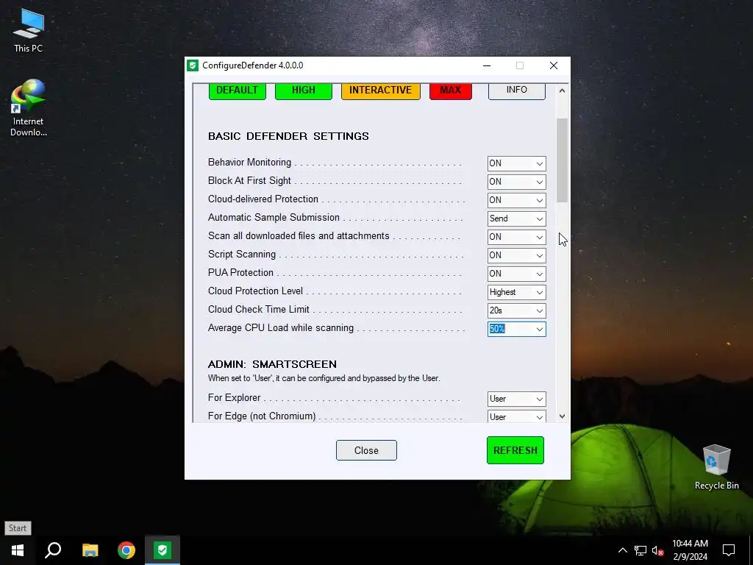
Task: Click the Script Scanning label
Action: pyautogui.click(x=242, y=254)
